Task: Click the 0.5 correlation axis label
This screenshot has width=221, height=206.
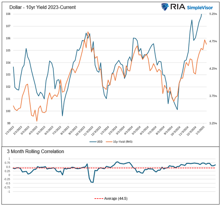Action: [8, 167]
